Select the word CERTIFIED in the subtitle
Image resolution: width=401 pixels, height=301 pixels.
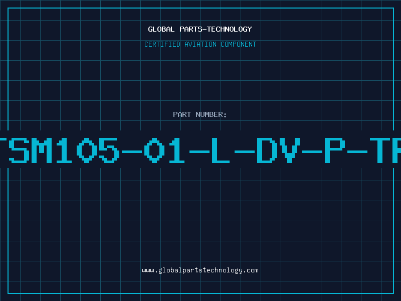click(162, 44)
